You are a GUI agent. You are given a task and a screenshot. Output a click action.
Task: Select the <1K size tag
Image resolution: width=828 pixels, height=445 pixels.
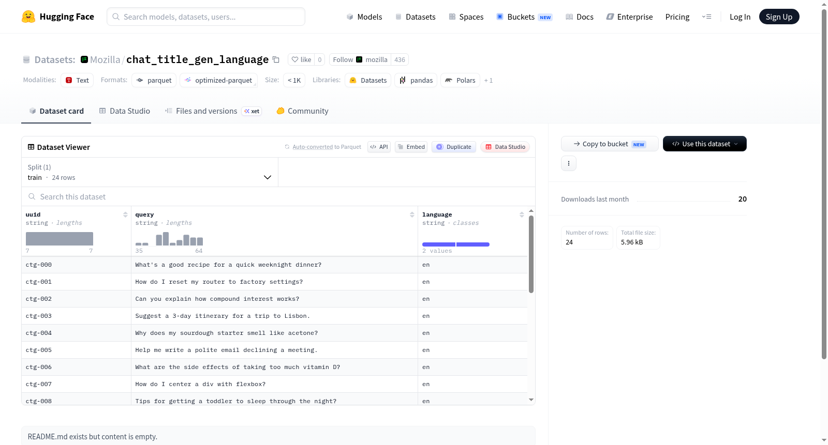(294, 80)
